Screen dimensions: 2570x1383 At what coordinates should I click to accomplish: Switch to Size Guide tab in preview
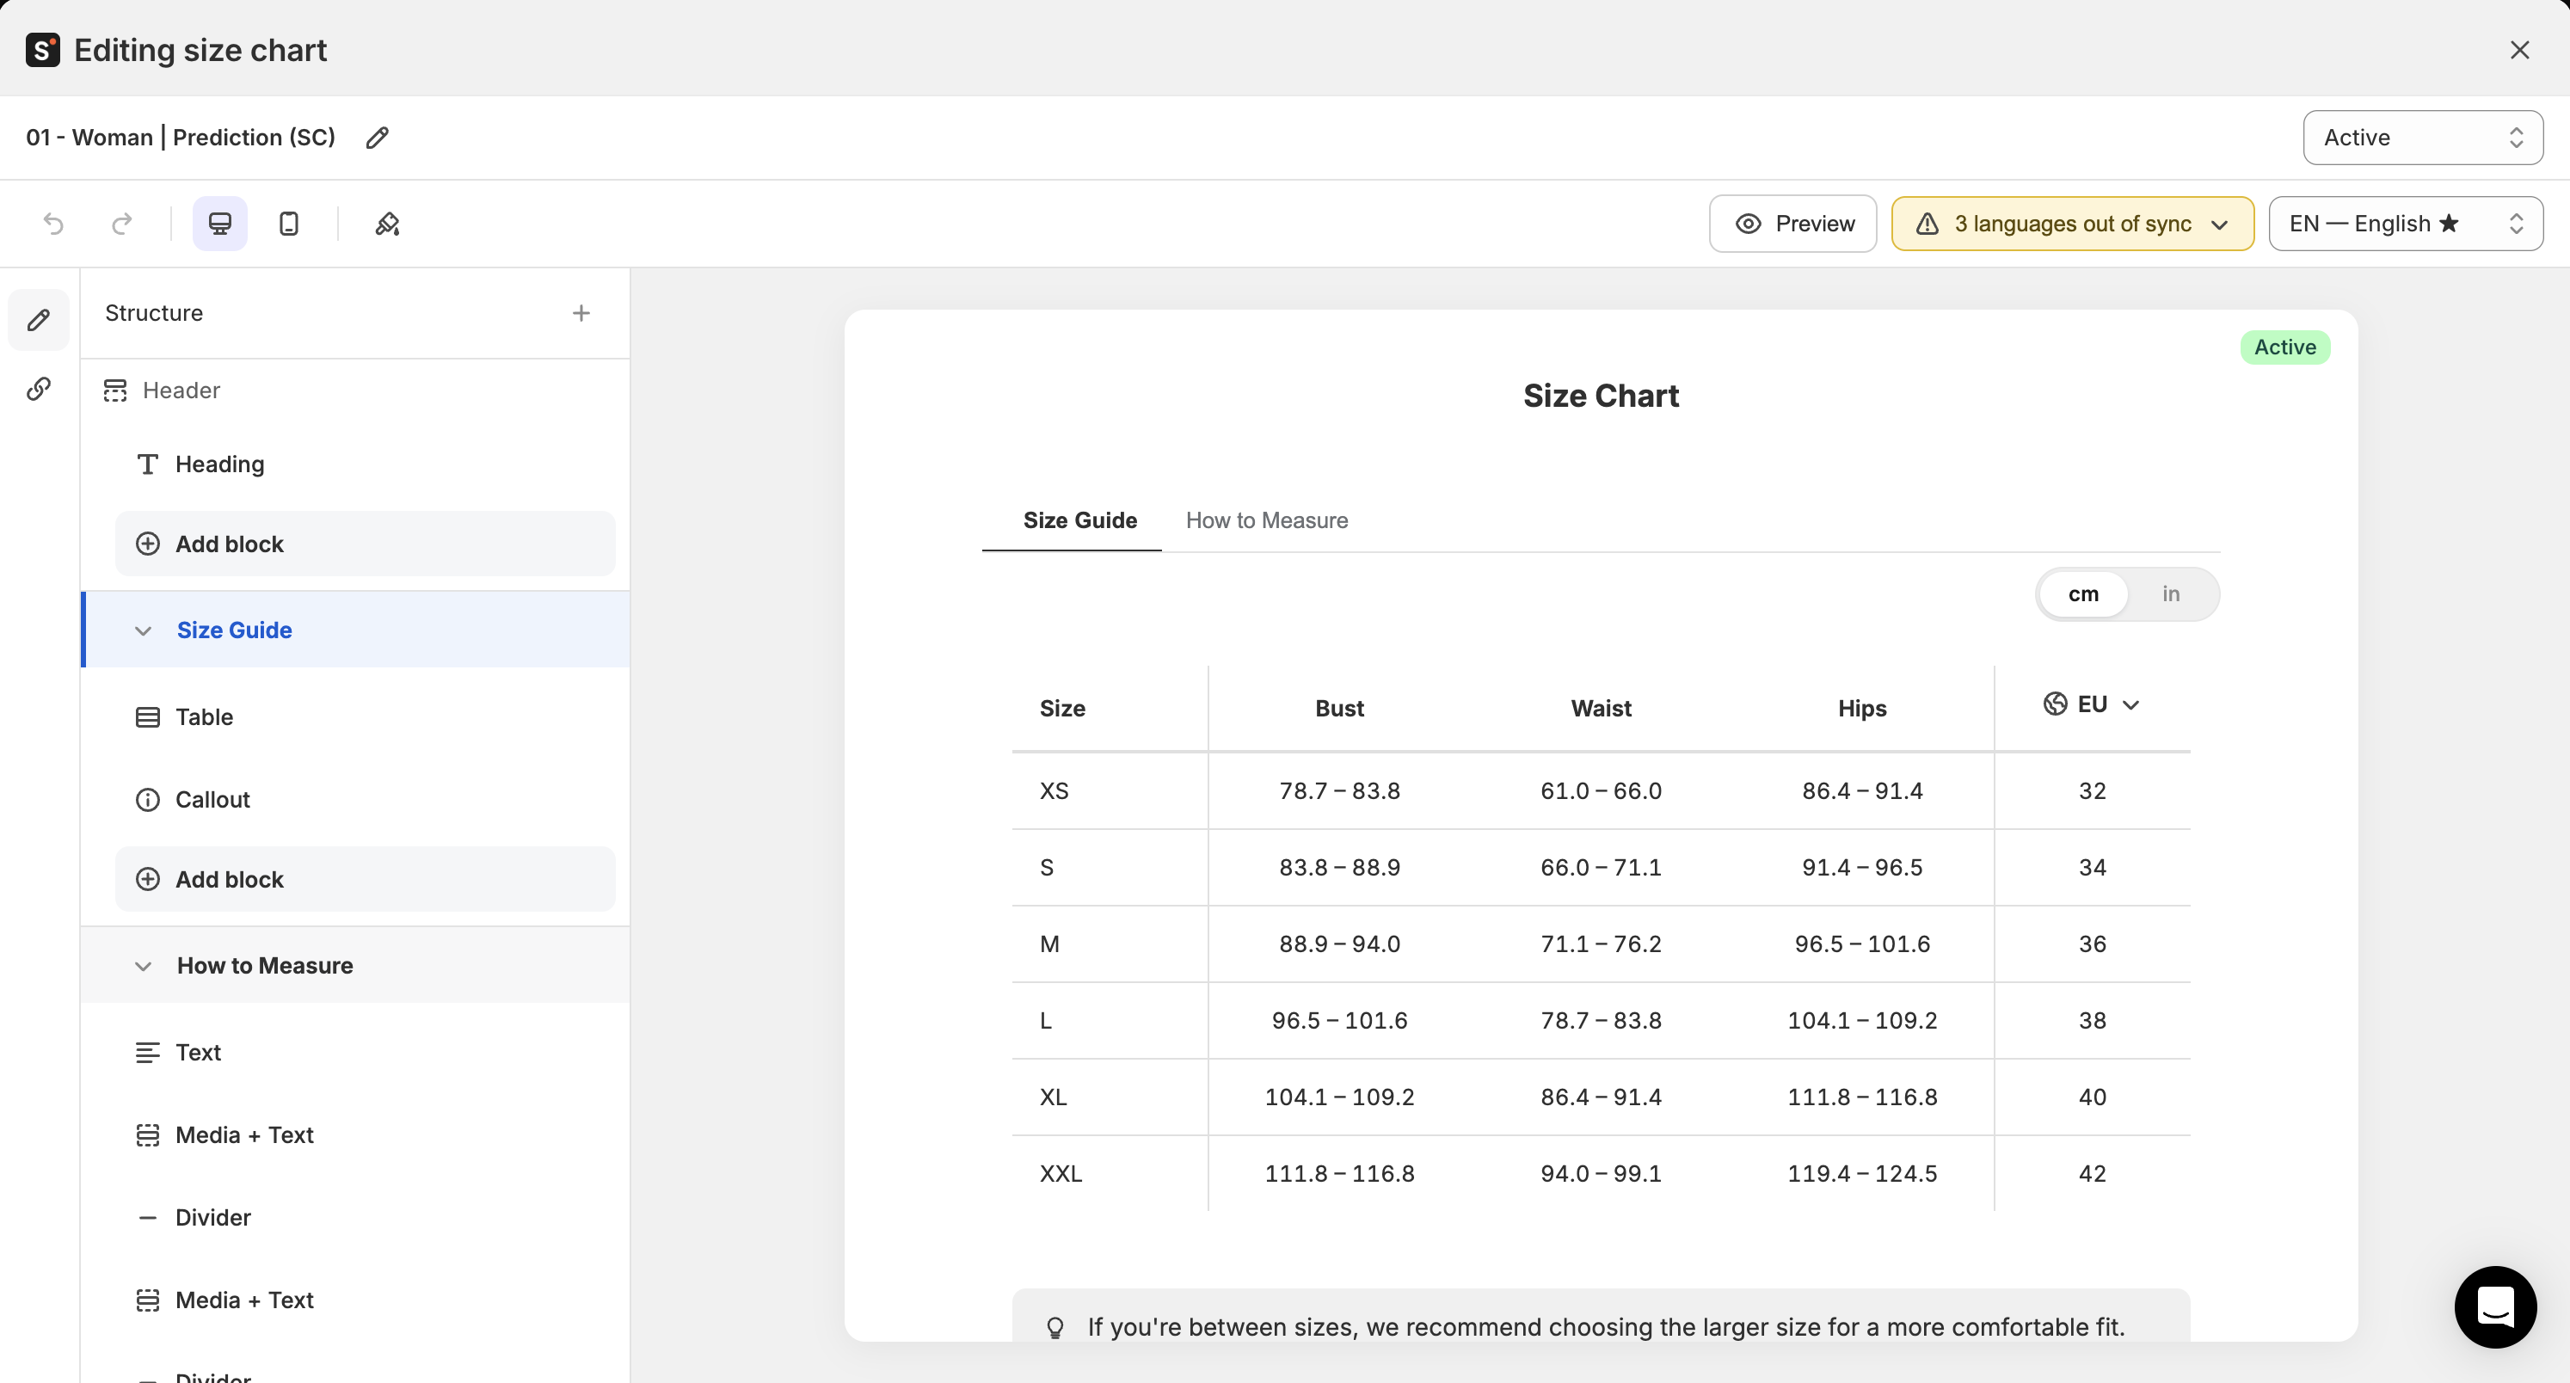coord(1079,519)
